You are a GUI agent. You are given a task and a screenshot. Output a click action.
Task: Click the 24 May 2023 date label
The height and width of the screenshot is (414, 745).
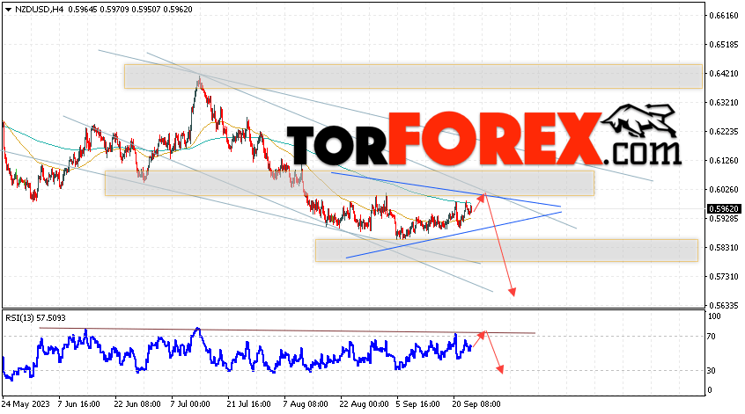(26, 404)
